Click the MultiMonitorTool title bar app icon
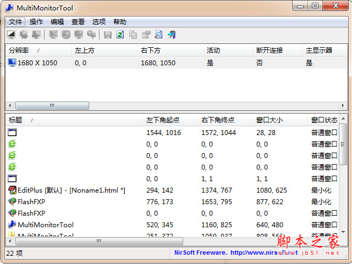352x264 pixels. click(10, 8)
